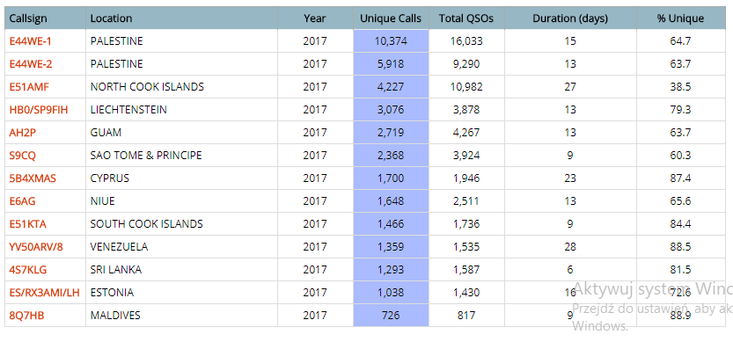Click the YV50ARV/8 callsign link

[x=36, y=247]
